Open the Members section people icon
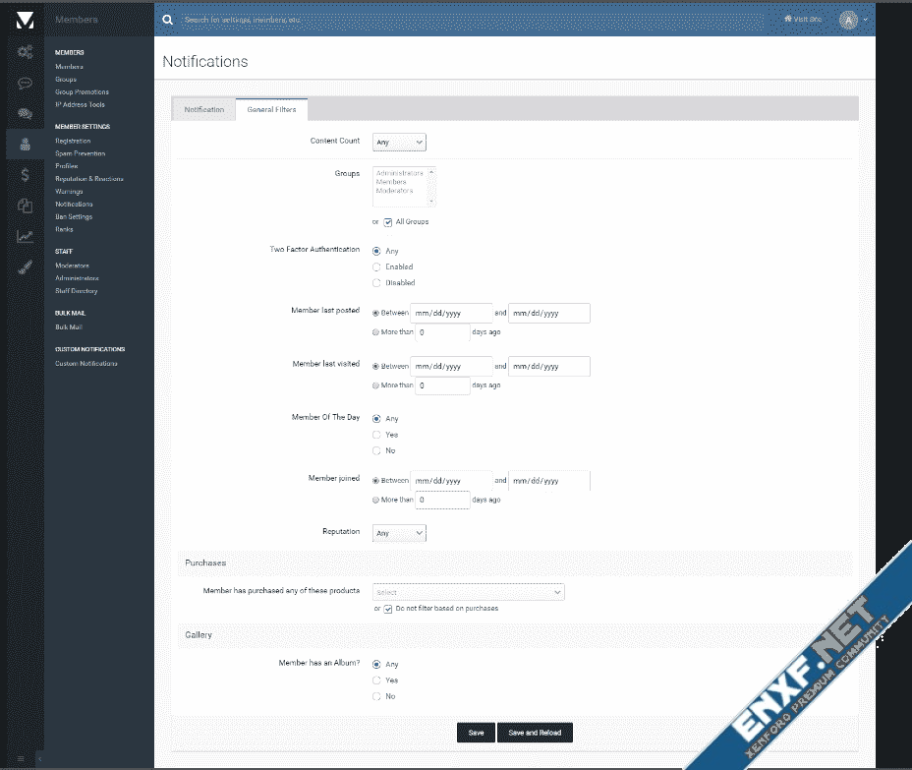 (25, 144)
